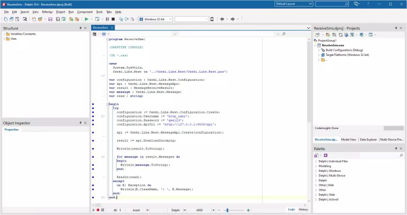The width and height of the screenshot is (407, 215).
Task: Click the Add folder icon in Projects toolbar
Action: 328,35
